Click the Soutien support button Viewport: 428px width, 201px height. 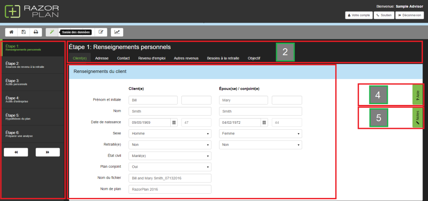[x=384, y=15]
